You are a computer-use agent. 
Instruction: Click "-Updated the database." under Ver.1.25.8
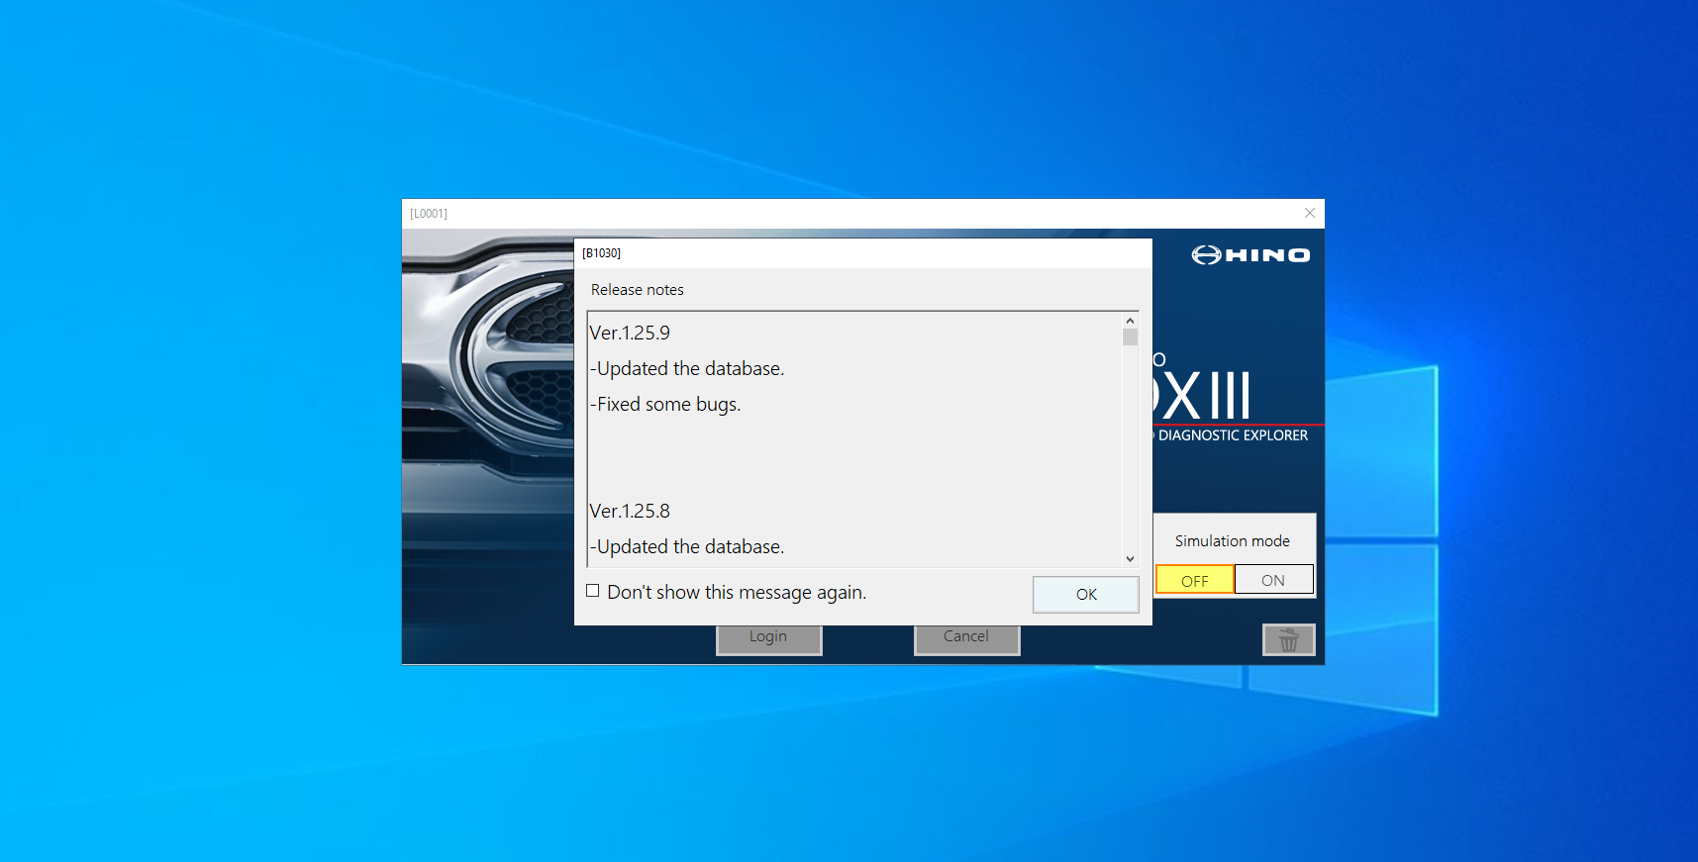pos(687,546)
